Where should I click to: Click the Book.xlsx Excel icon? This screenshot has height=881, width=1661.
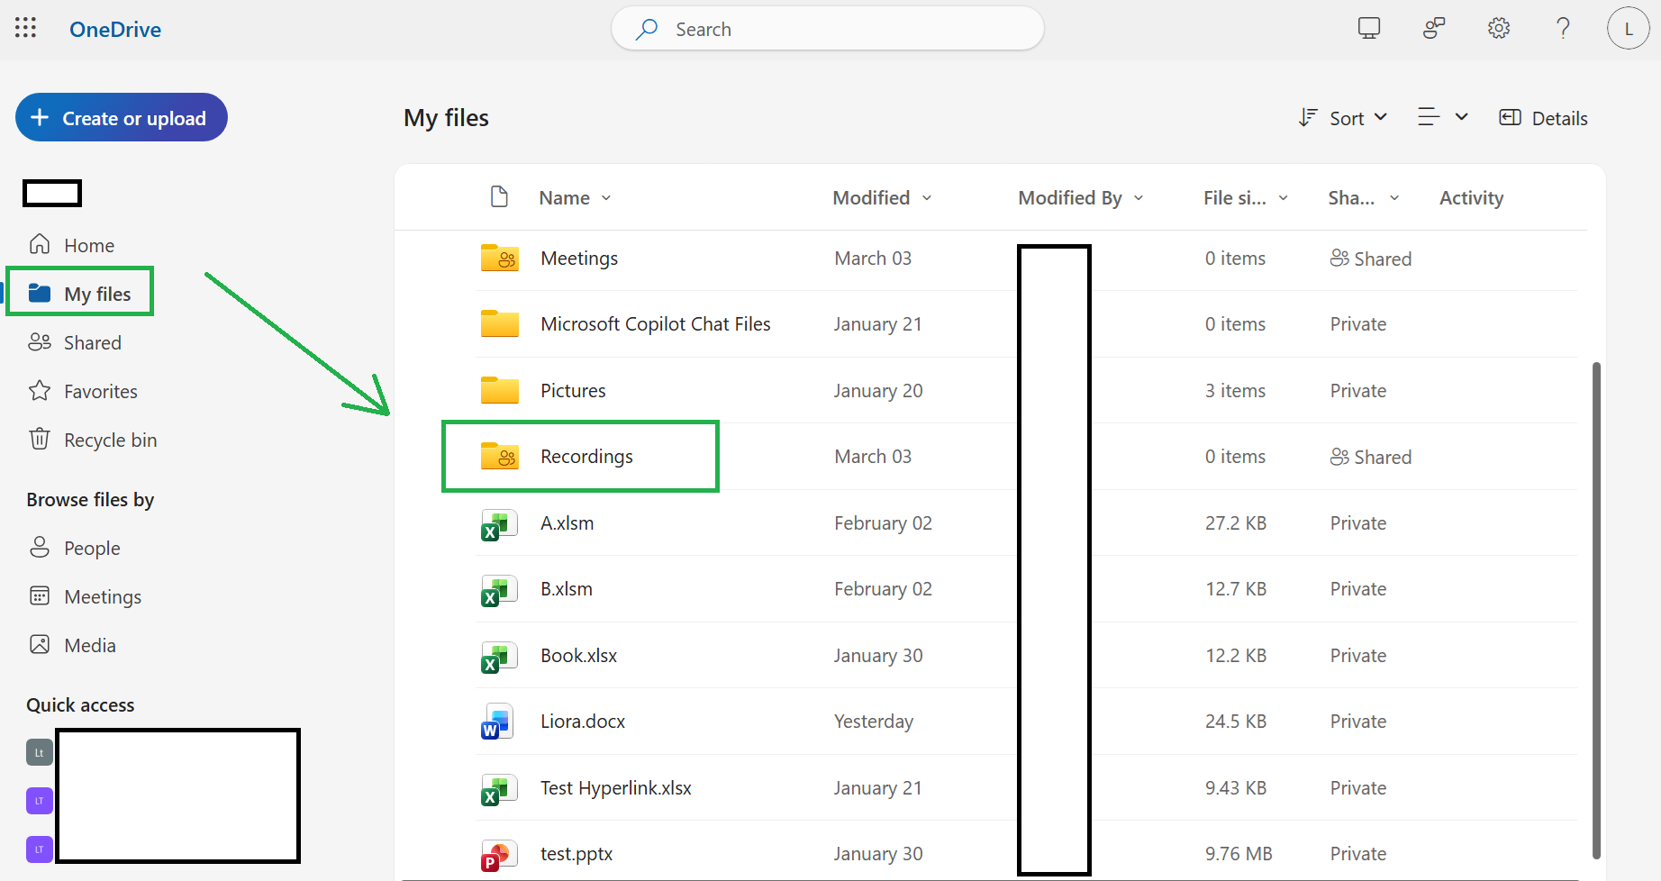point(499,657)
